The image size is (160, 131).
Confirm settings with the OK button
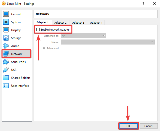tap(128, 126)
